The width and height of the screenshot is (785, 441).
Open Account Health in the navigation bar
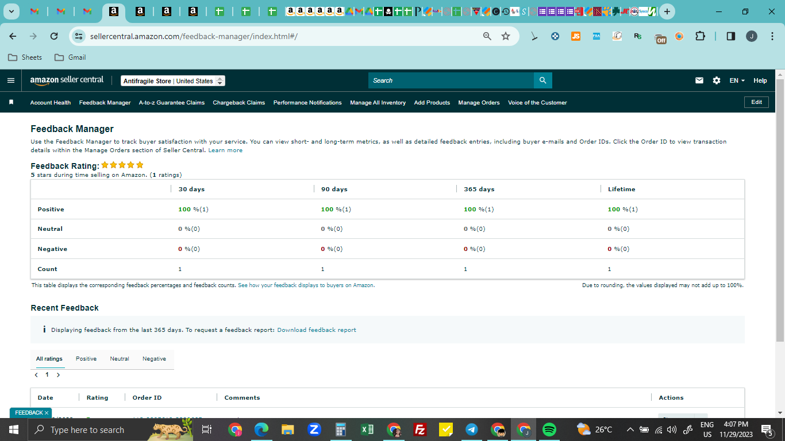[x=51, y=103]
